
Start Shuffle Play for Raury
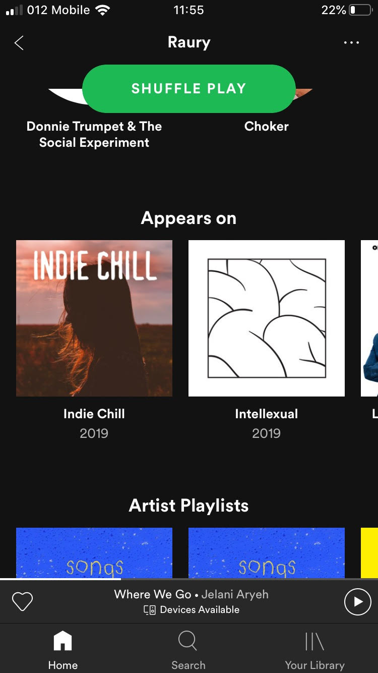[x=188, y=88]
